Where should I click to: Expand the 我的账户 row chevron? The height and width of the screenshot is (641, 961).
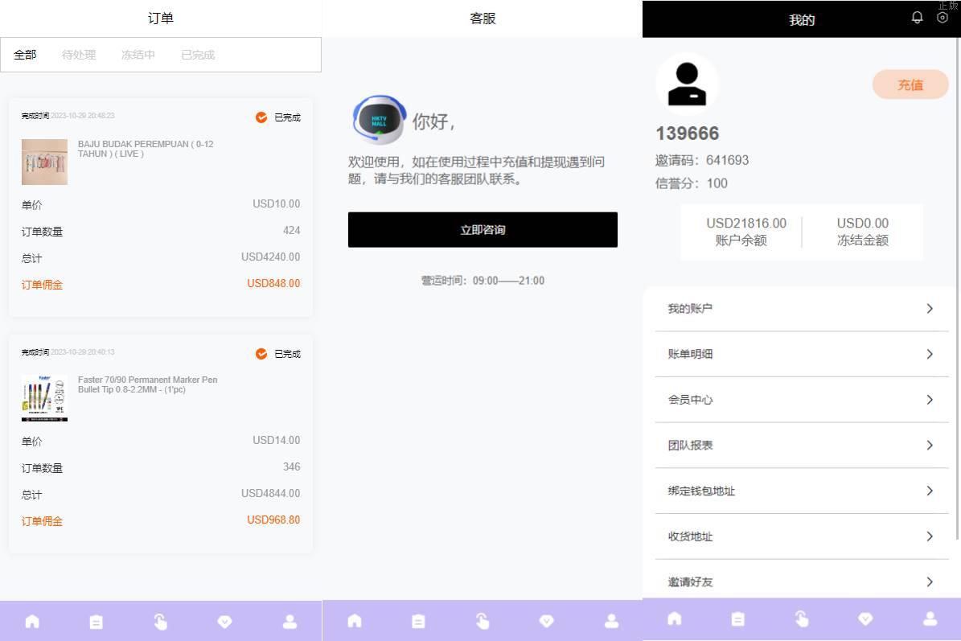930,309
